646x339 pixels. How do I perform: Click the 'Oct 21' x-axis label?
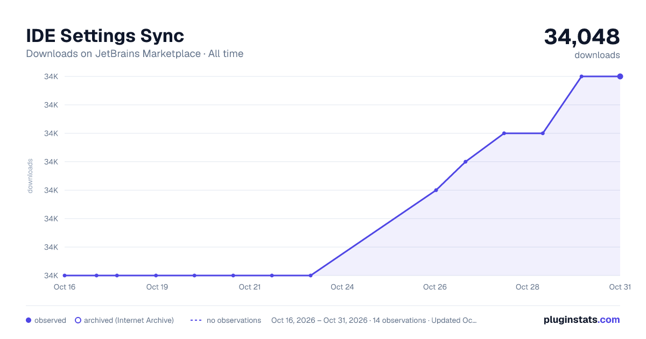tap(250, 287)
